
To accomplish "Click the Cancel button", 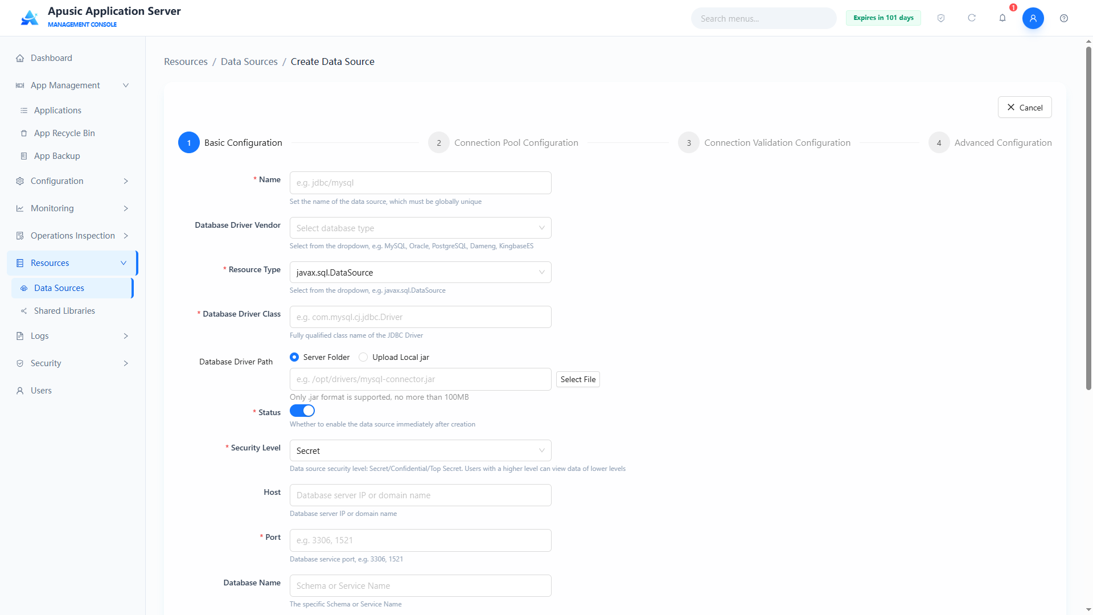I will coord(1025,107).
